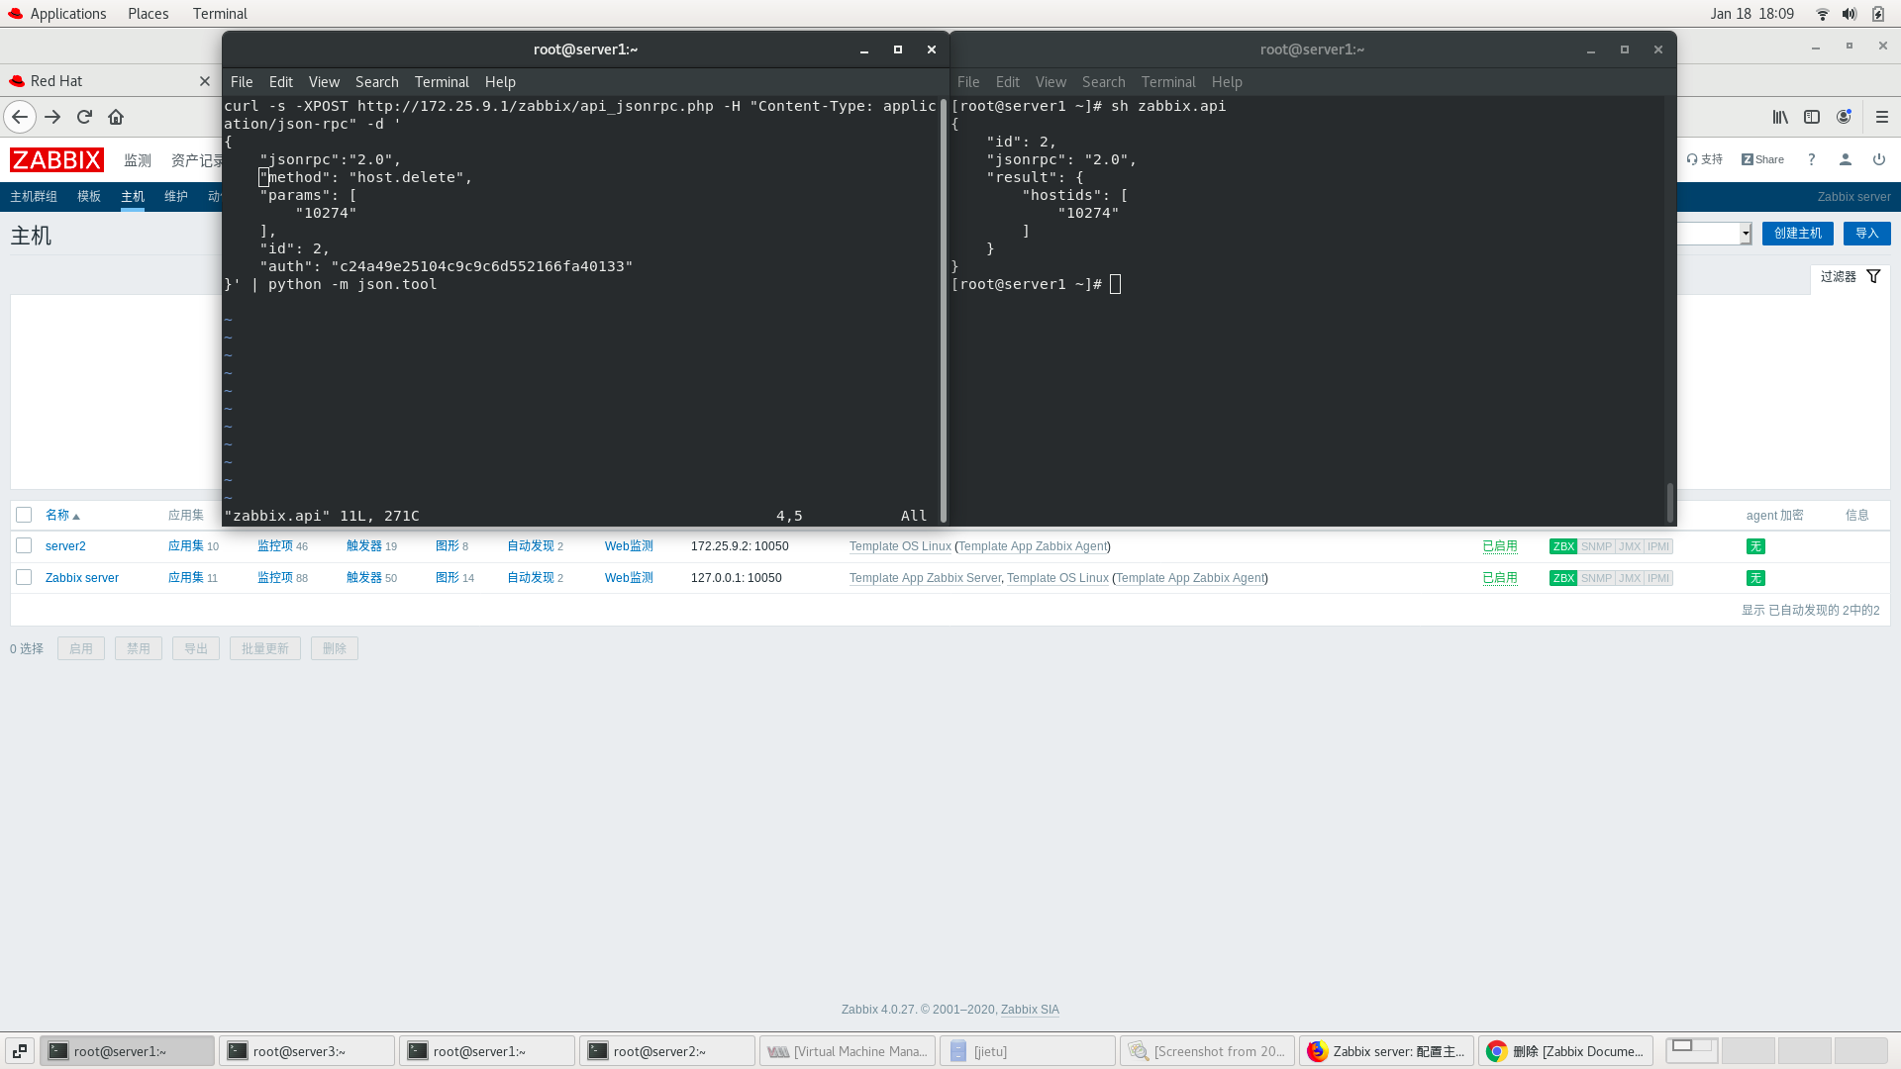The height and width of the screenshot is (1069, 1901).
Task: Click the Zabbix Share icon
Action: tap(1761, 159)
